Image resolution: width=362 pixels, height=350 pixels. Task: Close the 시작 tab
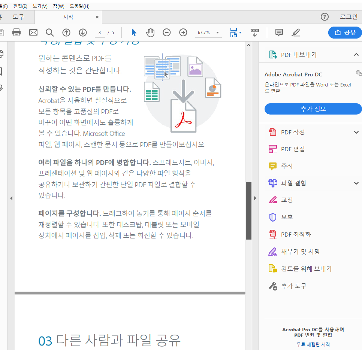(97, 17)
